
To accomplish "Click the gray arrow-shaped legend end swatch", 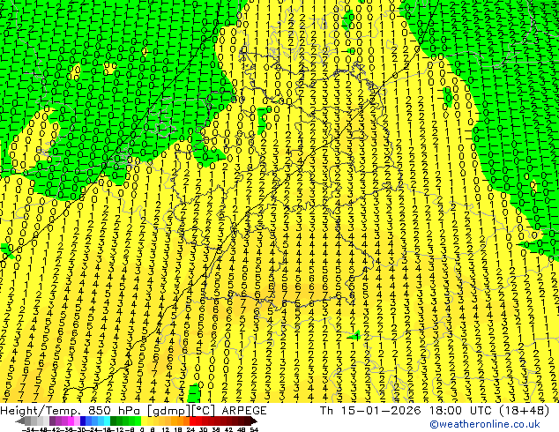I will [x=20, y=421].
